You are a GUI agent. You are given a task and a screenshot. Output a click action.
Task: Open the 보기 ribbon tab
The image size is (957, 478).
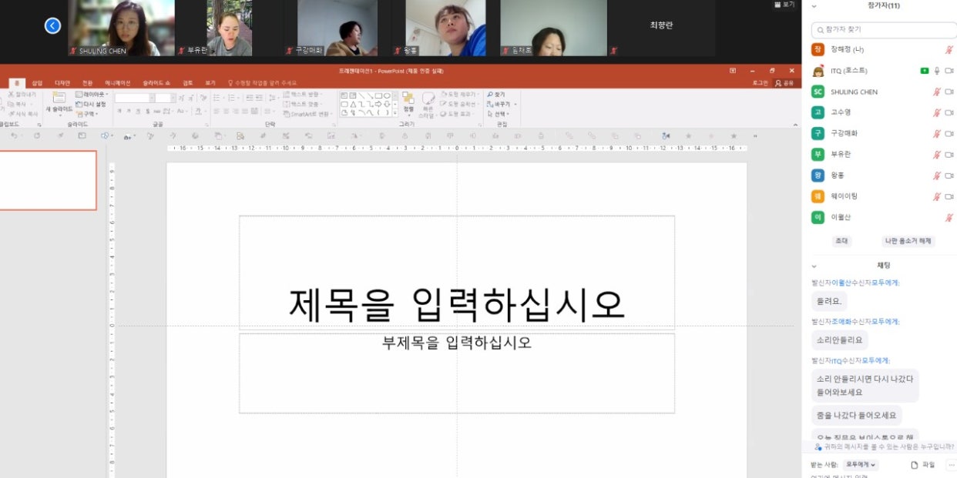[x=210, y=82]
